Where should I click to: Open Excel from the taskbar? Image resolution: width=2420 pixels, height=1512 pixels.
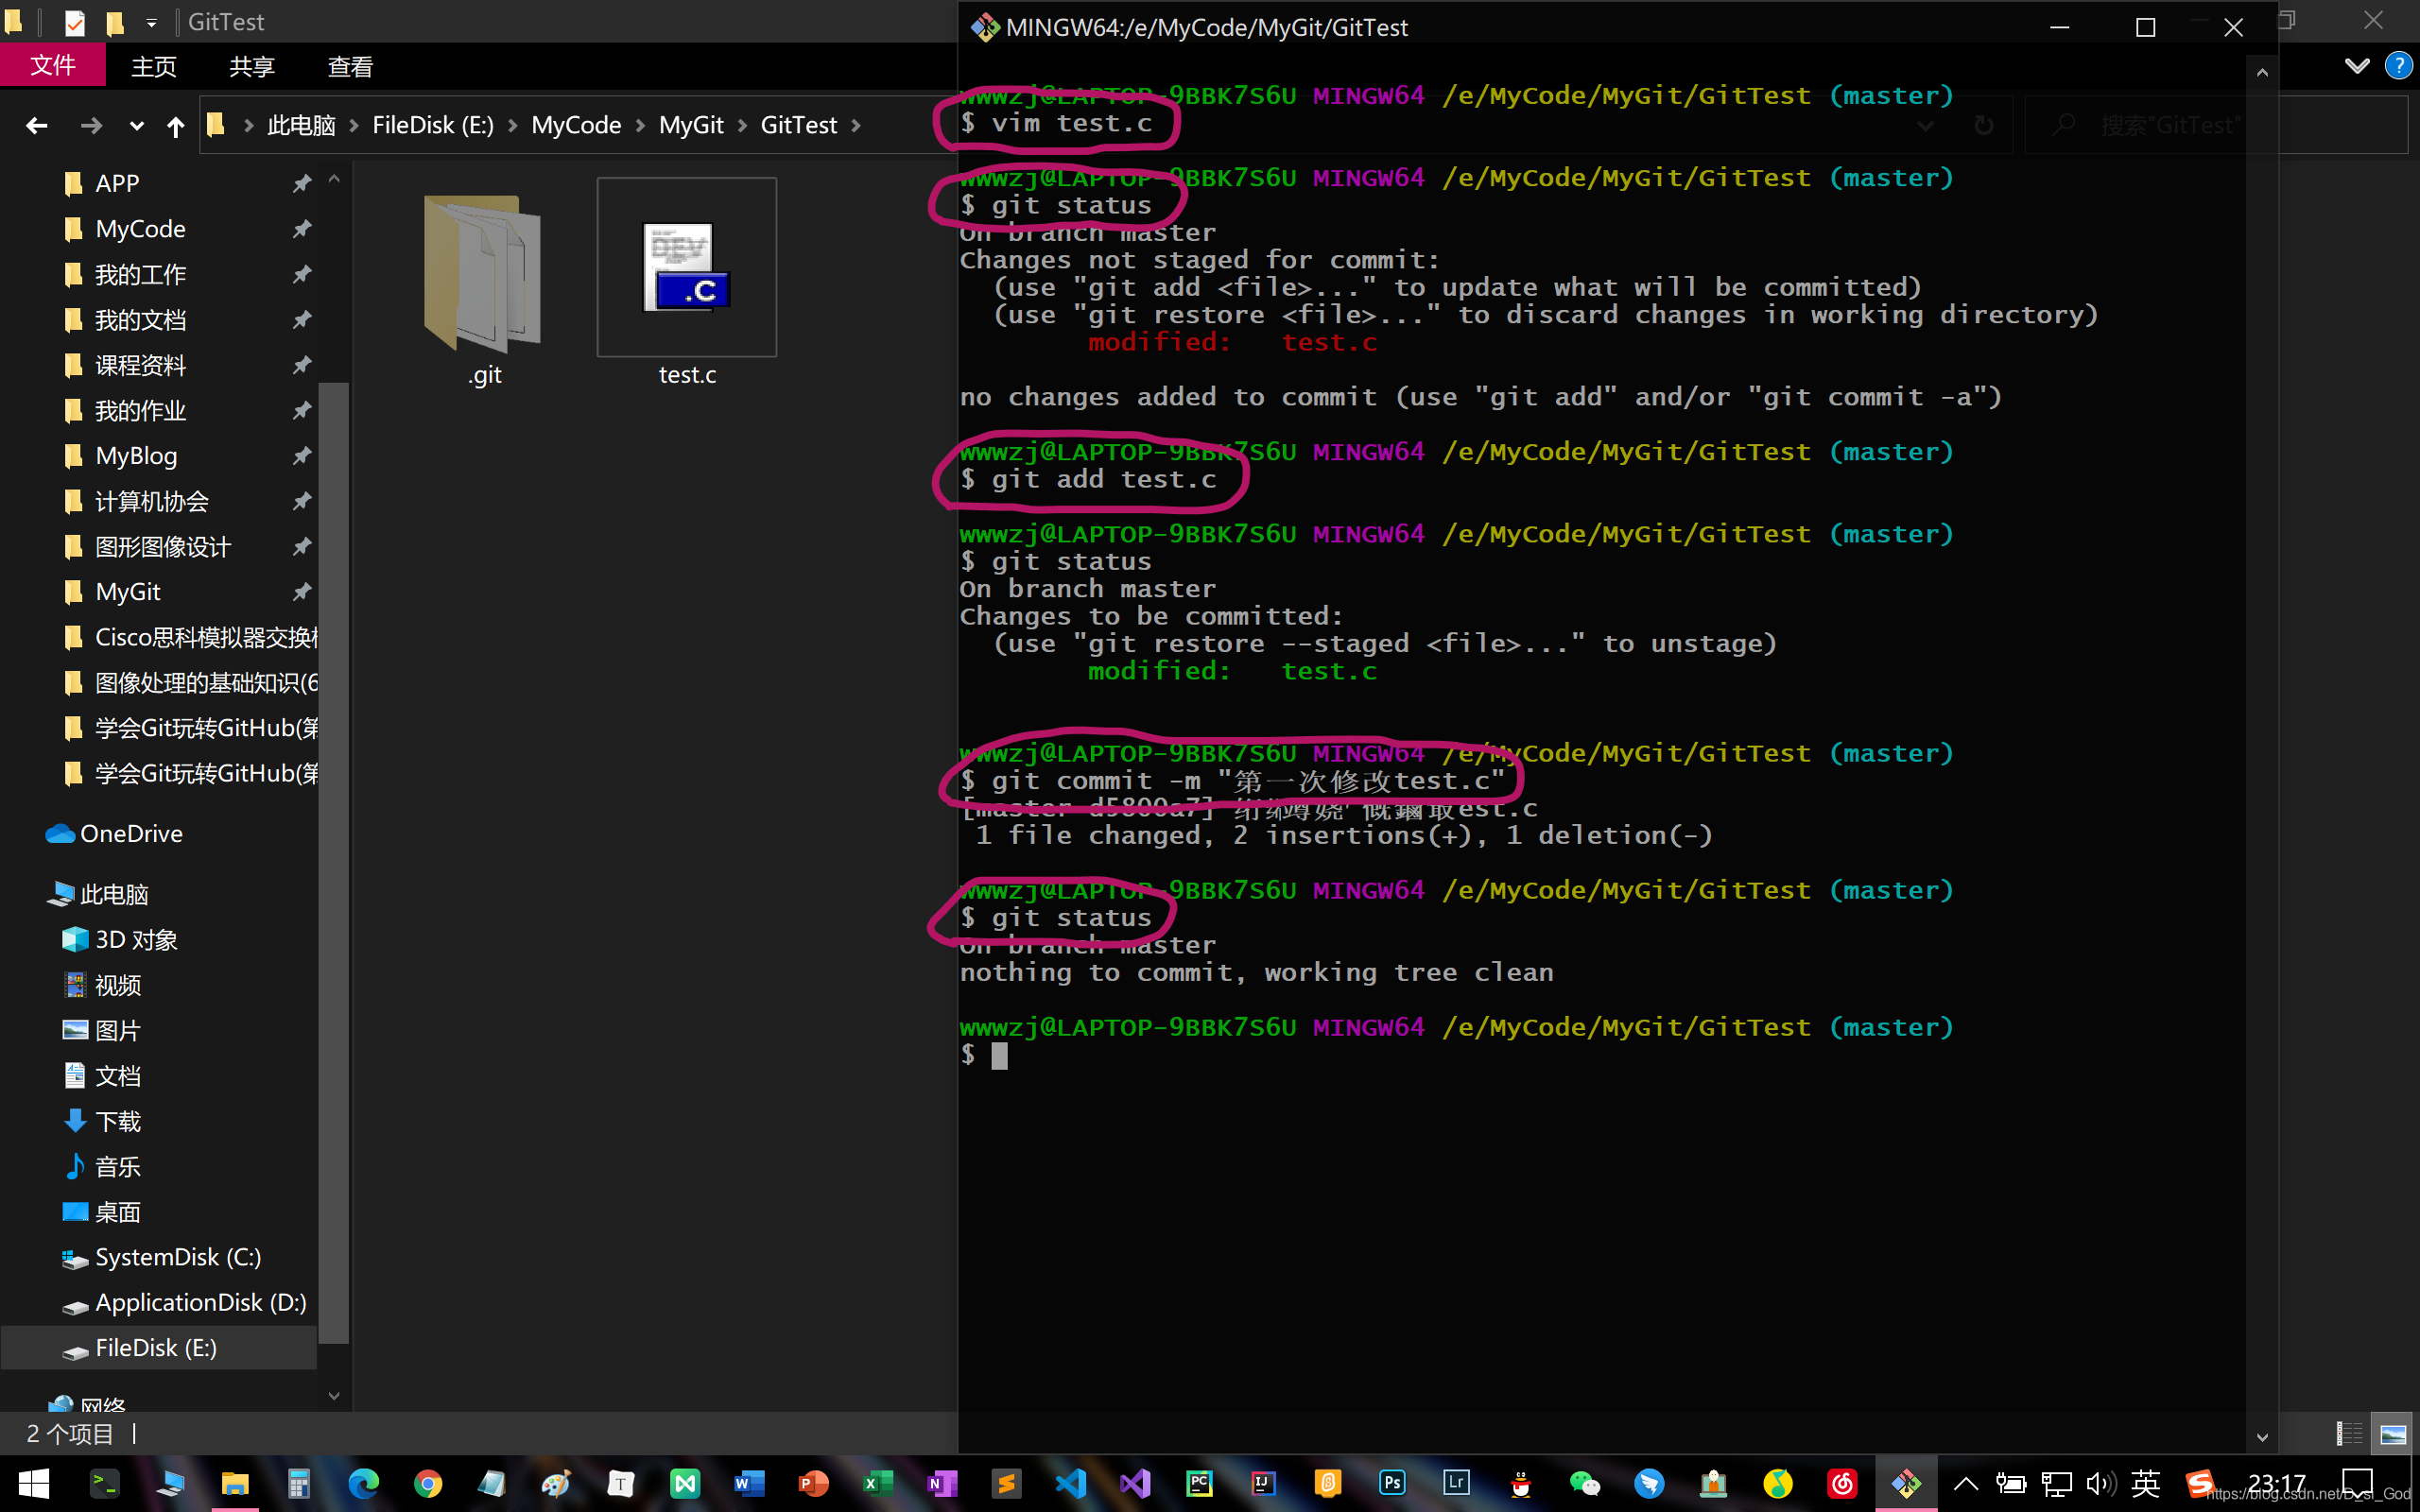pos(877,1483)
